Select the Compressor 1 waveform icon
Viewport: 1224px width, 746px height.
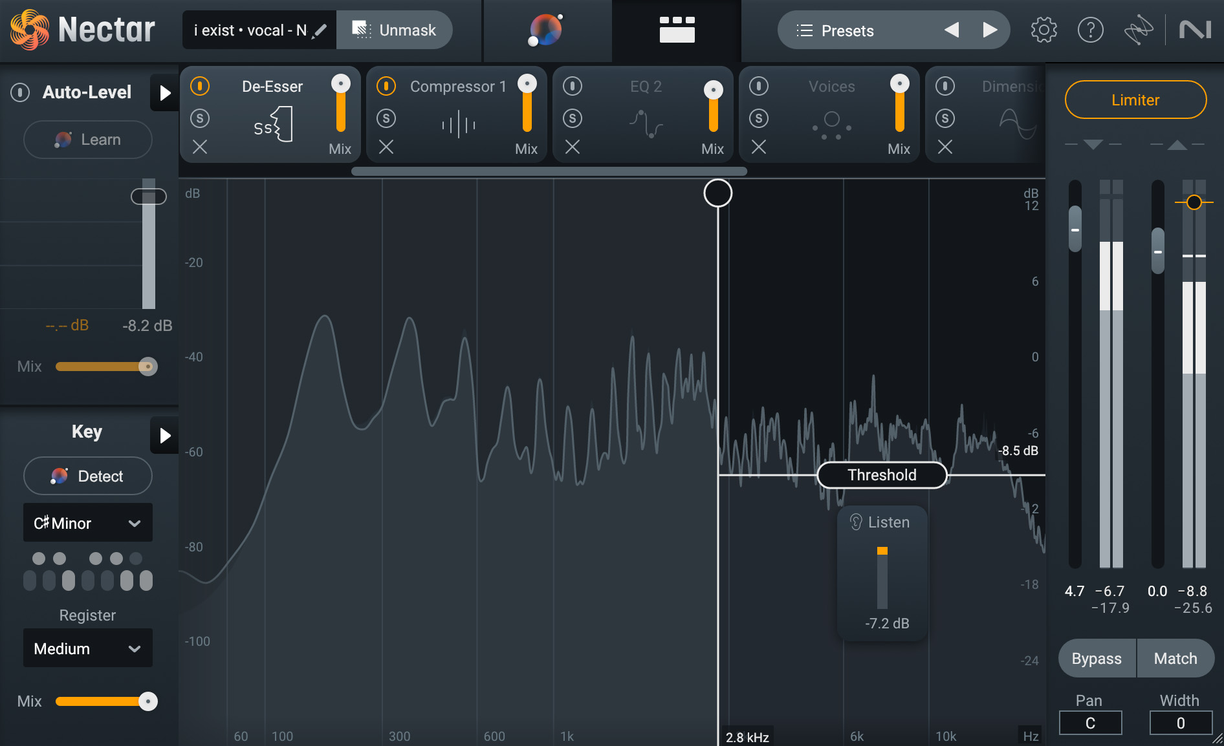pyautogui.click(x=459, y=124)
